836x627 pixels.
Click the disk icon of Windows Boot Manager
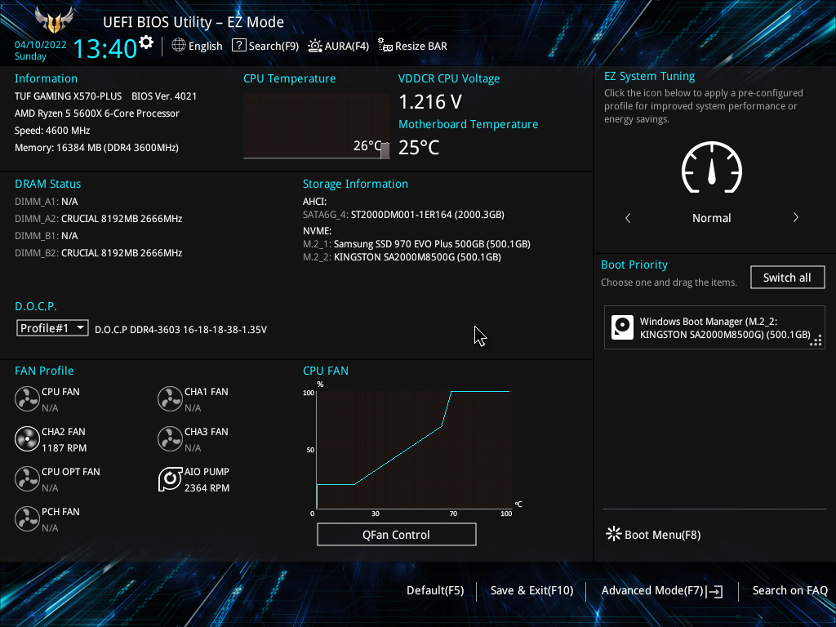point(622,327)
